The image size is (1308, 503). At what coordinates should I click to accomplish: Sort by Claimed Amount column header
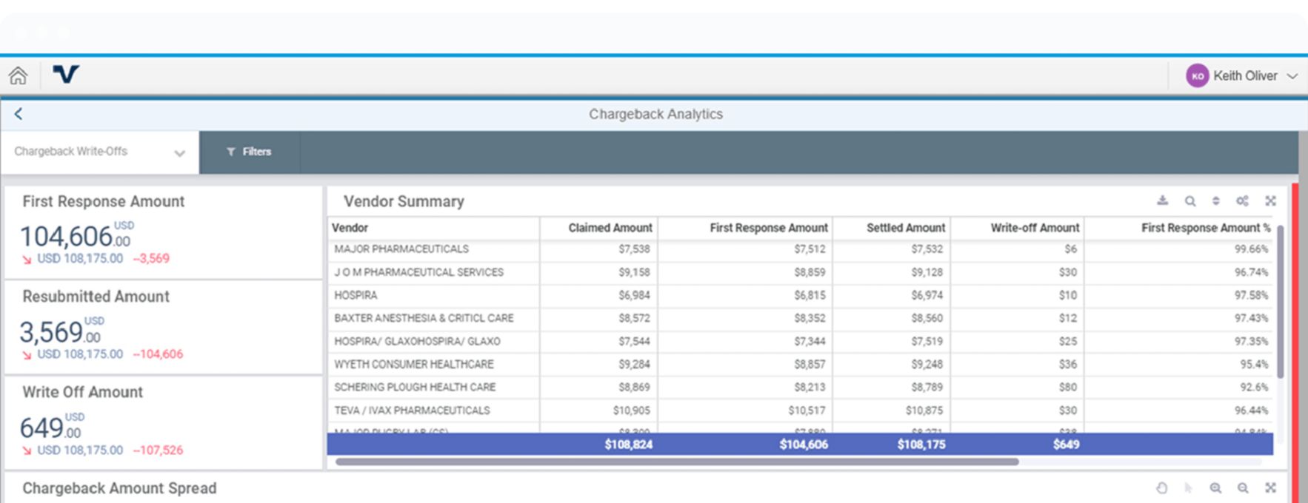[610, 228]
